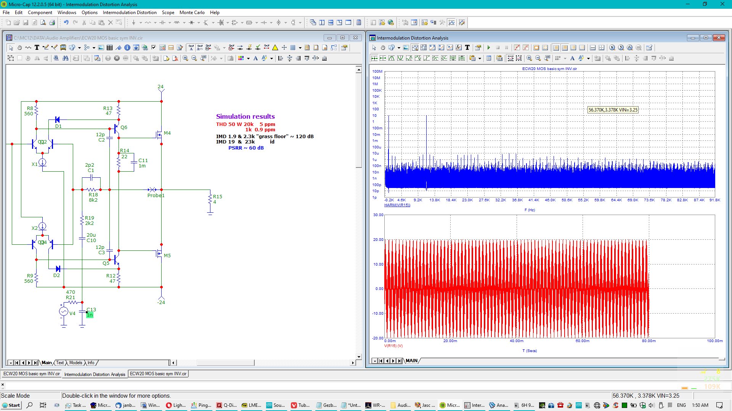Toggle grid display icon in schematic toolbar
This screenshot has height=411, width=732.
point(293,48)
